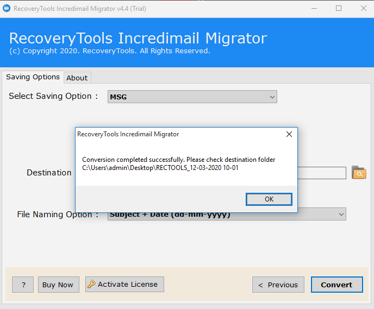
Task: Browse destination folder with the folder icon
Action: [x=359, y=173]
